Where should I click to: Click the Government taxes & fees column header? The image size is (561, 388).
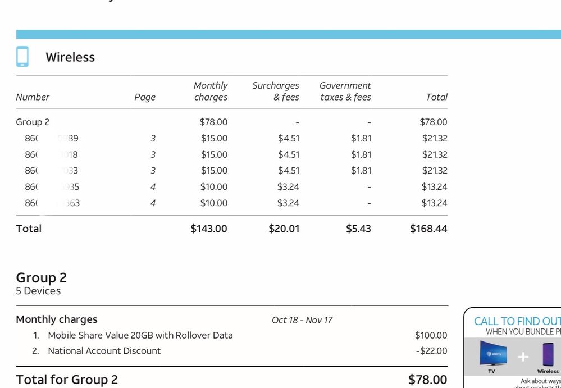(x=345, y=91)
